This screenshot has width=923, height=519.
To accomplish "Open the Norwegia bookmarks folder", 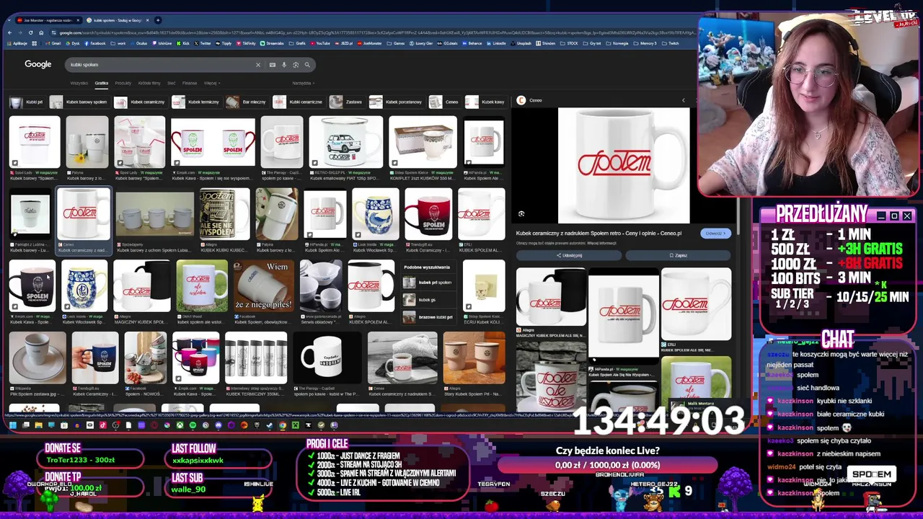I will (617, 43).
